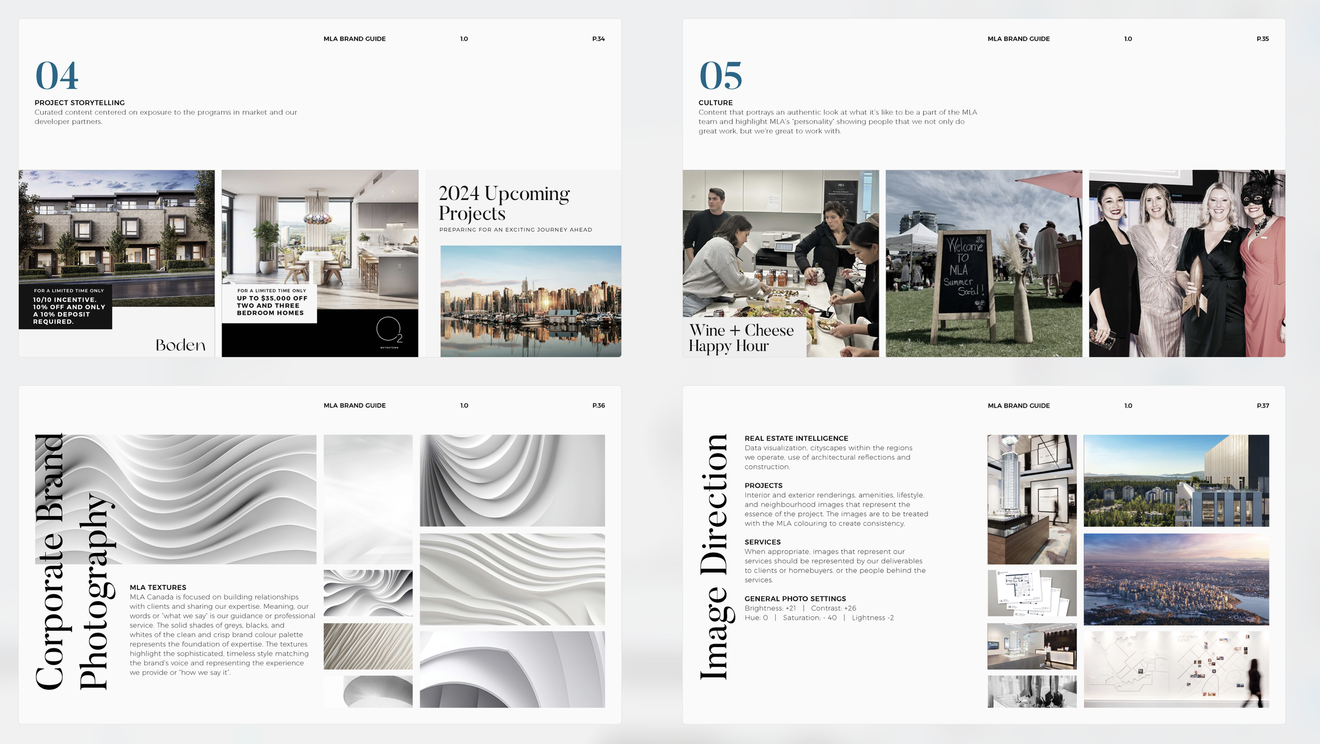The width and height of the screenshot is (1320, 744).
Task: Click MLA BRAND GUIDE header on page 34
Action: tap(355, 39)
